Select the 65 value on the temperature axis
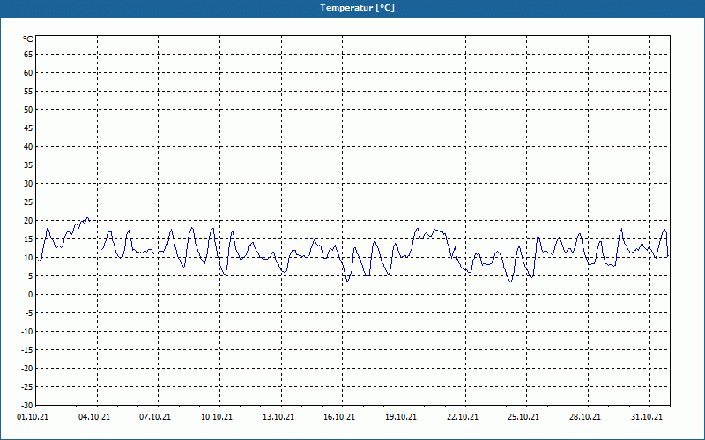The image size is (705, 440). click(x=28, y=55)
